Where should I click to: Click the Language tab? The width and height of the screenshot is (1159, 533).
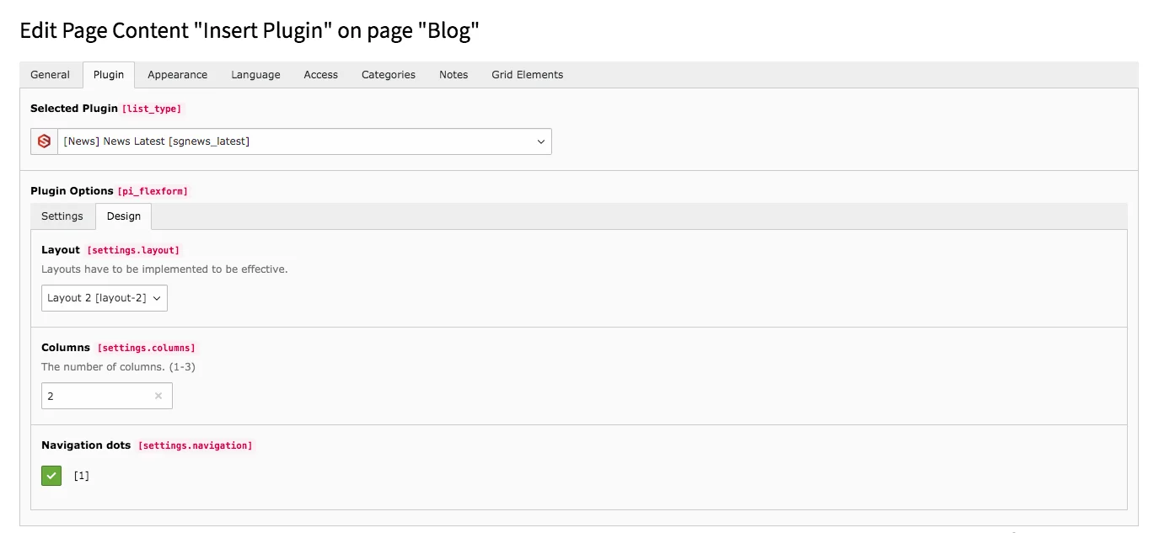point(255,74)
